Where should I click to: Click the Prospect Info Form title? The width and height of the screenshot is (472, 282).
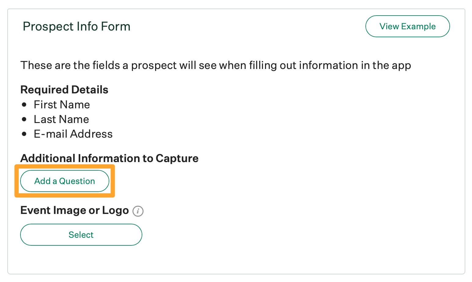click(x=76, y=27)
